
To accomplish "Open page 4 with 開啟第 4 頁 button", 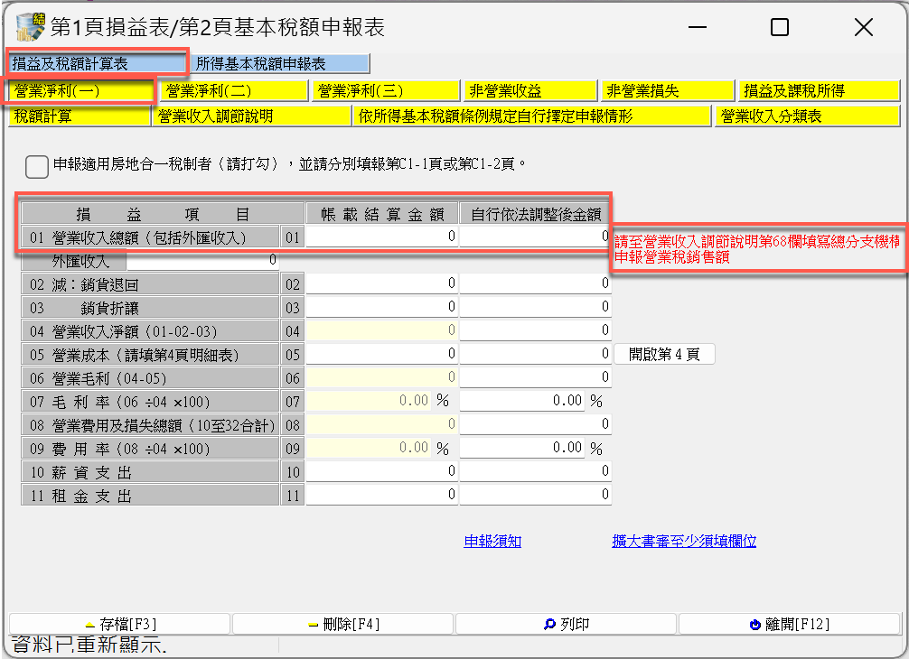I will tap(664, 354).
